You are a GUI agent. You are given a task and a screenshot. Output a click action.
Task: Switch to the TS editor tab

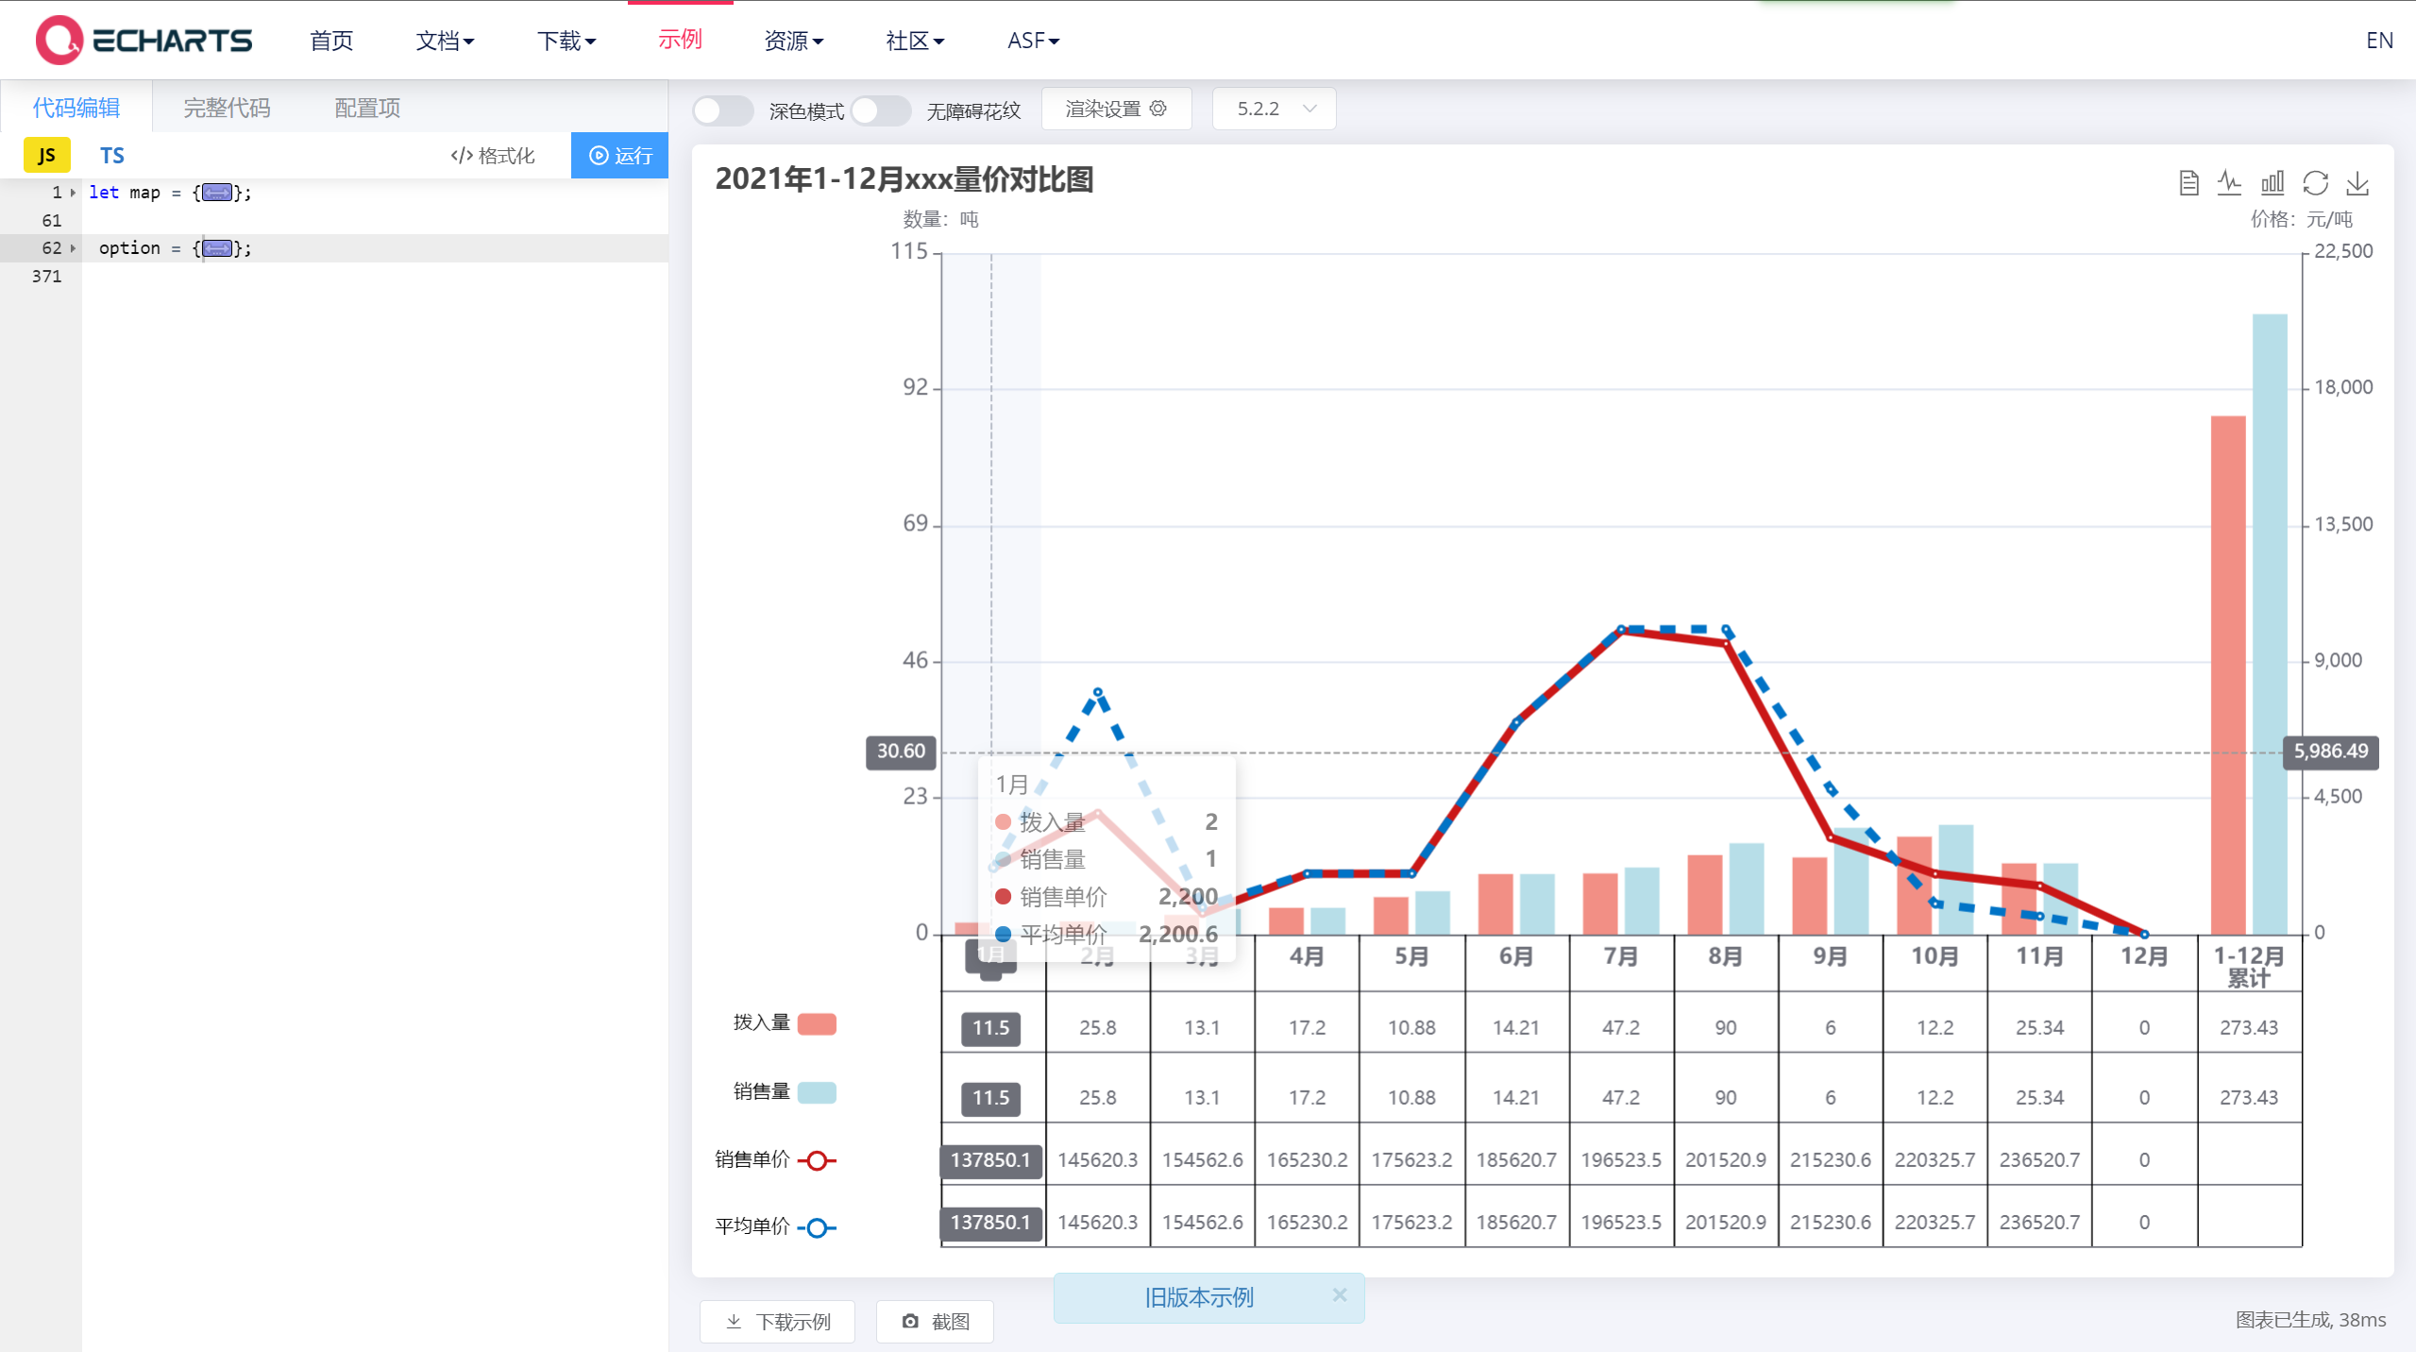(x=111, y=155)
